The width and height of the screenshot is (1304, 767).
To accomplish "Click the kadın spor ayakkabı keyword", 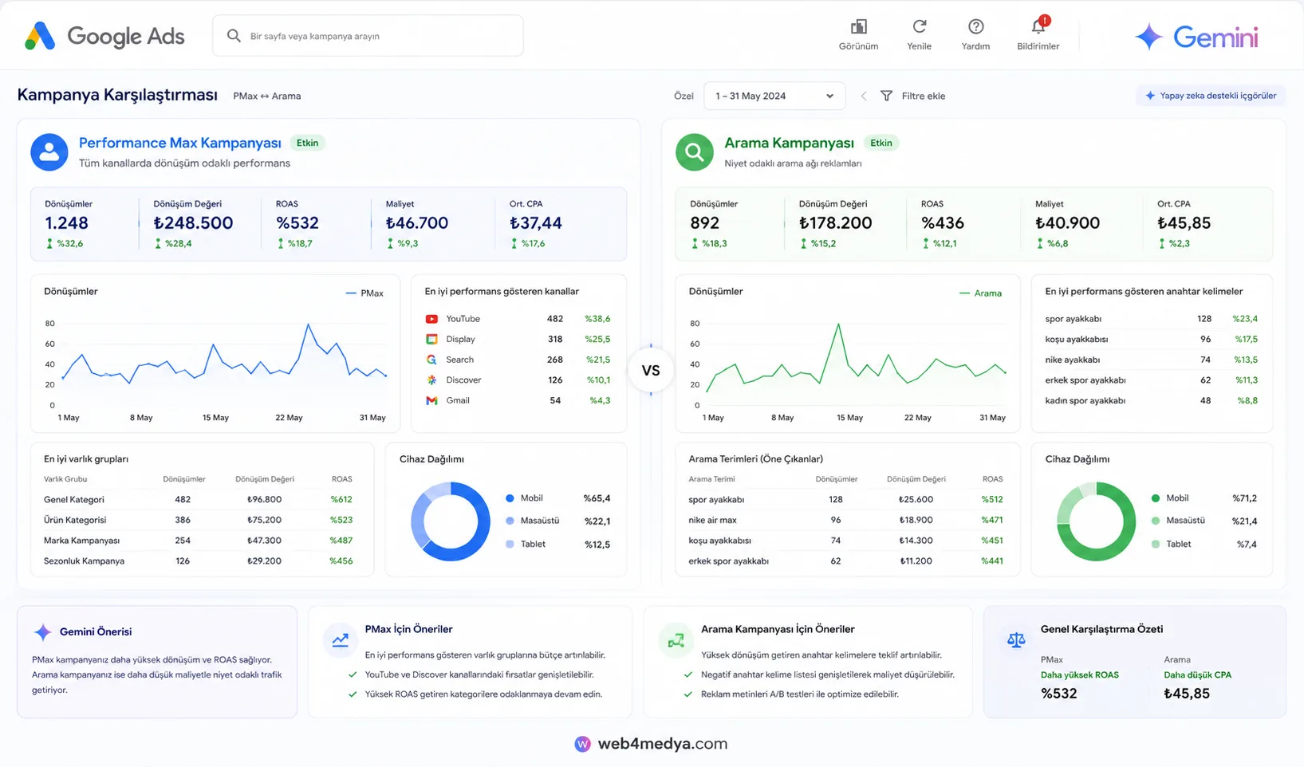I will click(1085, 401).
